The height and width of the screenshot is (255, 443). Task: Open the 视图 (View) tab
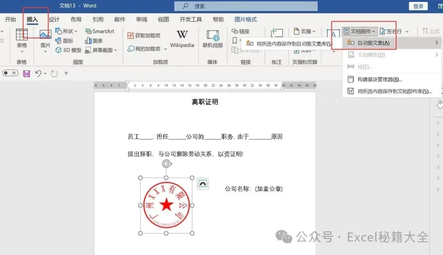coord(163,19)
